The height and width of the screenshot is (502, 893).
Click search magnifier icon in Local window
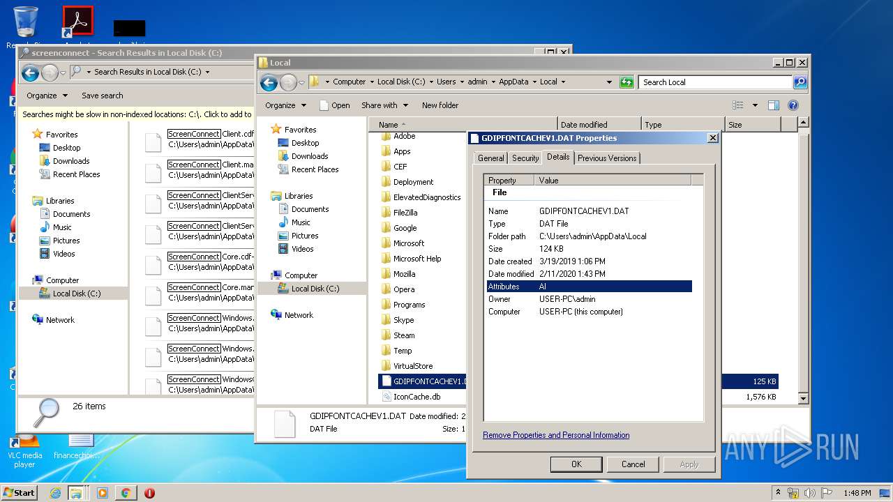(x=800, y=82)
